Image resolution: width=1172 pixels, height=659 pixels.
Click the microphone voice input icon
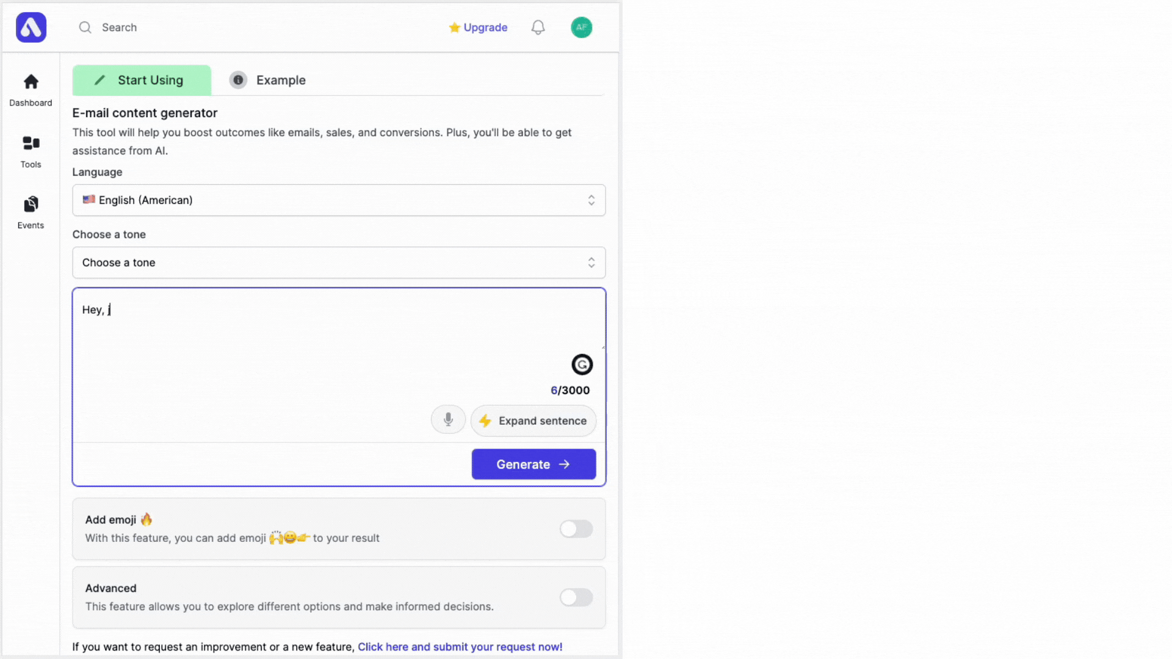pyautogui.click(x=448, y=420)
